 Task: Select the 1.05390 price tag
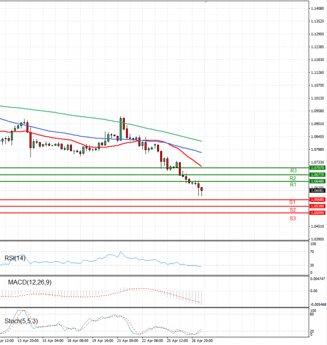(x=317, y=206)
